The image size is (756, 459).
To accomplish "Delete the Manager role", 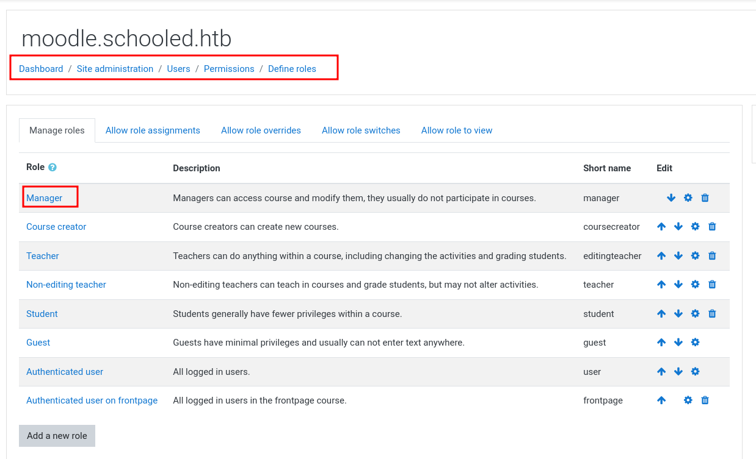I will click(x=705, y=197).
